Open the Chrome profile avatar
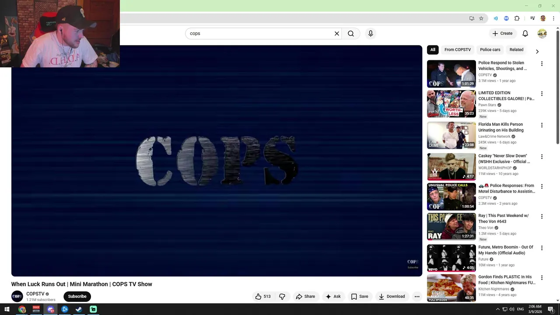 point(543,18)
